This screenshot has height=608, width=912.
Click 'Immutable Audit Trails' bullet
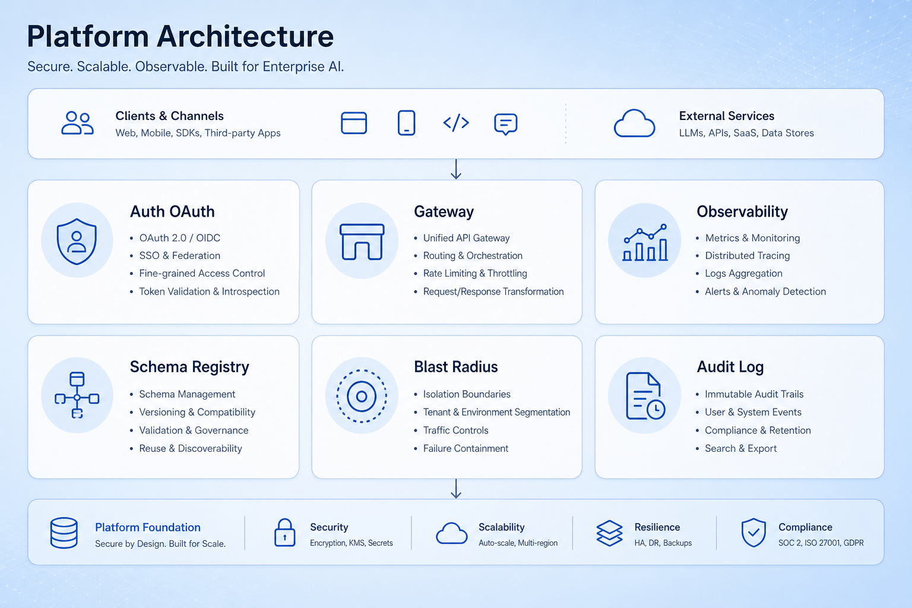coord(754,394)
